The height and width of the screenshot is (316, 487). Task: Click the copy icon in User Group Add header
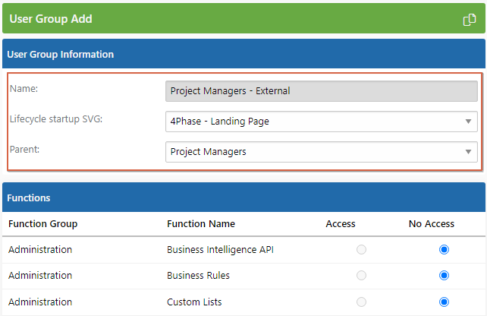pos(470,19)
